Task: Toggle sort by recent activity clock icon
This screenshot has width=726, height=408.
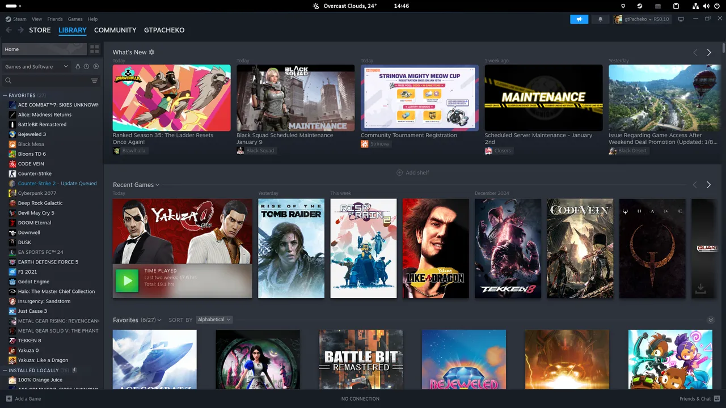Action: point(86,66)
